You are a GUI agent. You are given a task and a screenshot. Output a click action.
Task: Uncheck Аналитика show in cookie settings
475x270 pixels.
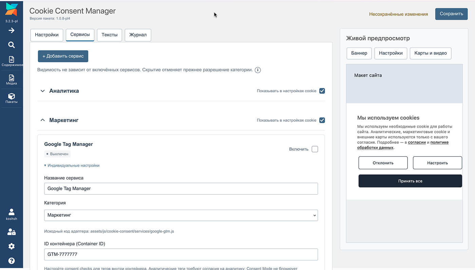[322, 91]
